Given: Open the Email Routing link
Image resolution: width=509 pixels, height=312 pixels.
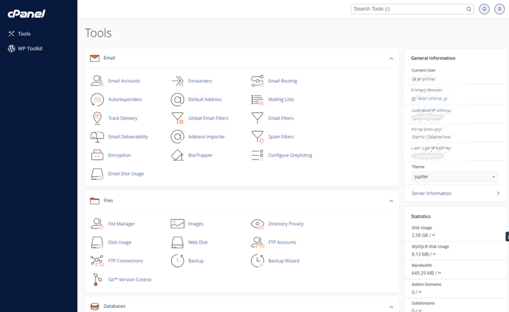Looking at the screenshot, I should click(x=283, y=81).
